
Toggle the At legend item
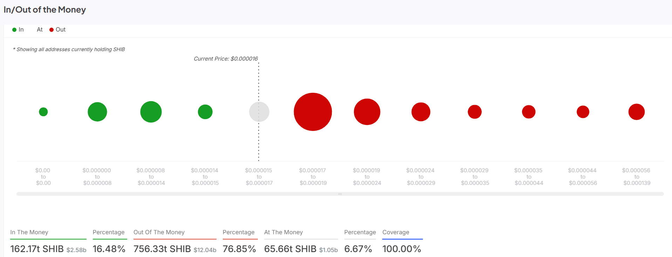pos(40,30)
